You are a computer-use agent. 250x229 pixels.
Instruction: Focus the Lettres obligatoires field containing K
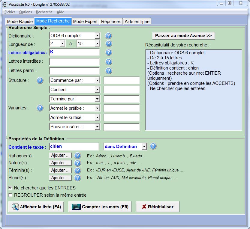75,52
